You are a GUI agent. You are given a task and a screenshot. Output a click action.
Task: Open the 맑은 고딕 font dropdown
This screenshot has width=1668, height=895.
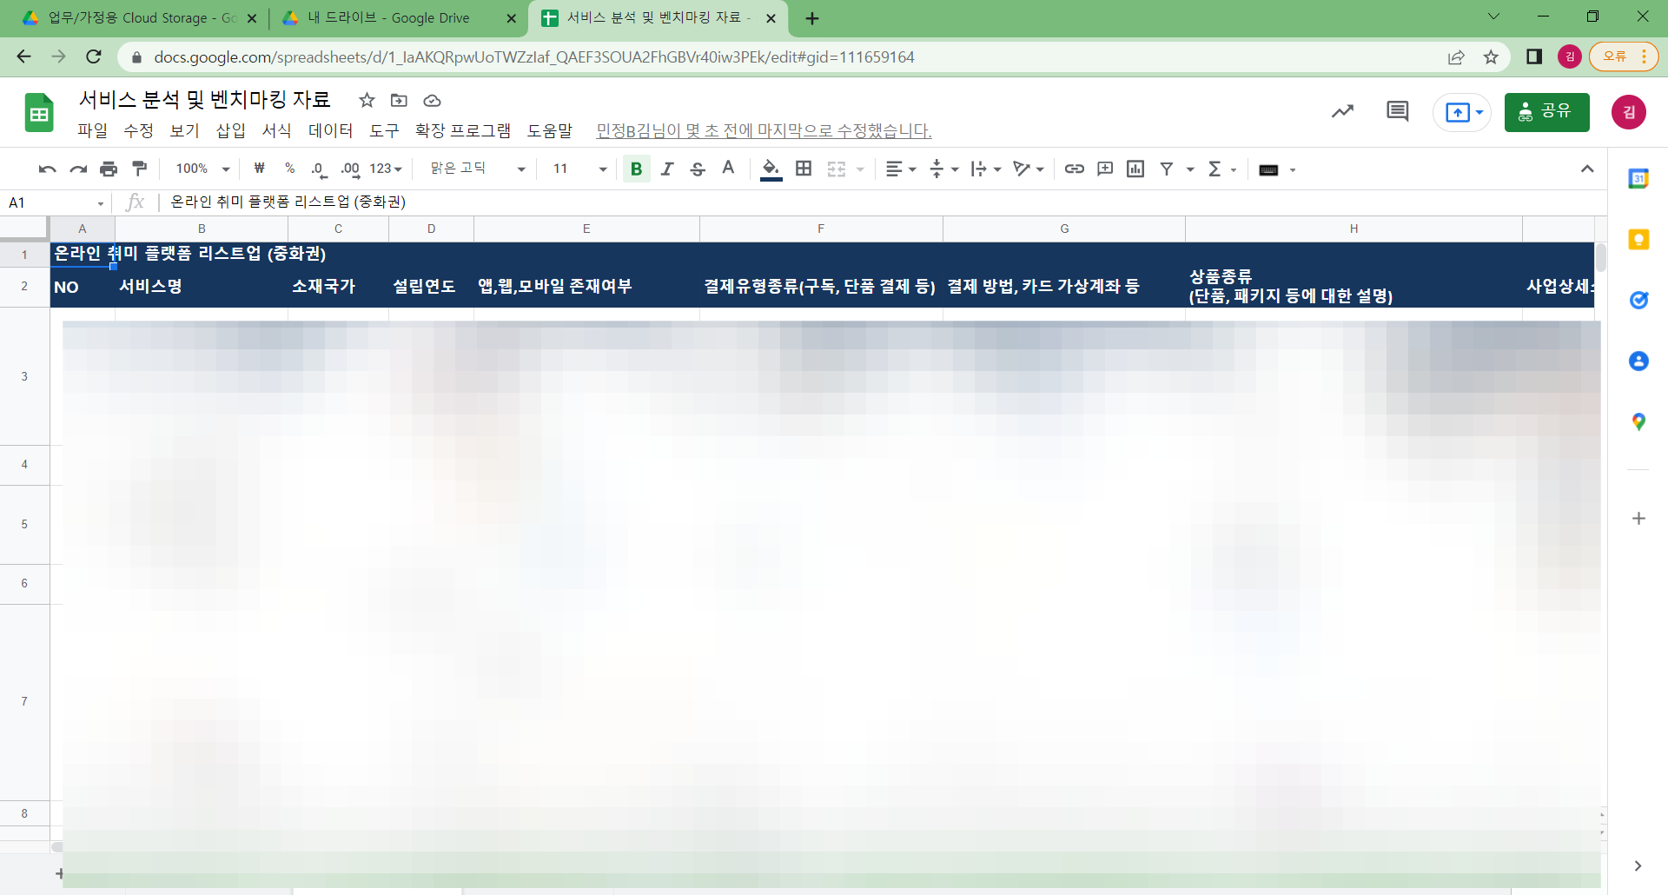pos(478,169)
